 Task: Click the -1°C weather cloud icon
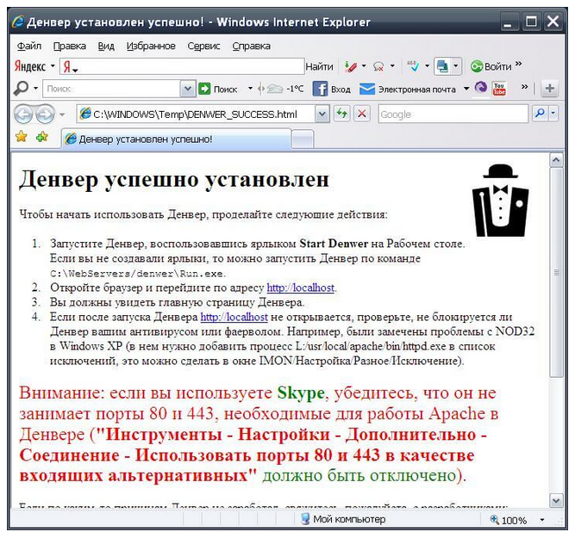coord(275,89)
